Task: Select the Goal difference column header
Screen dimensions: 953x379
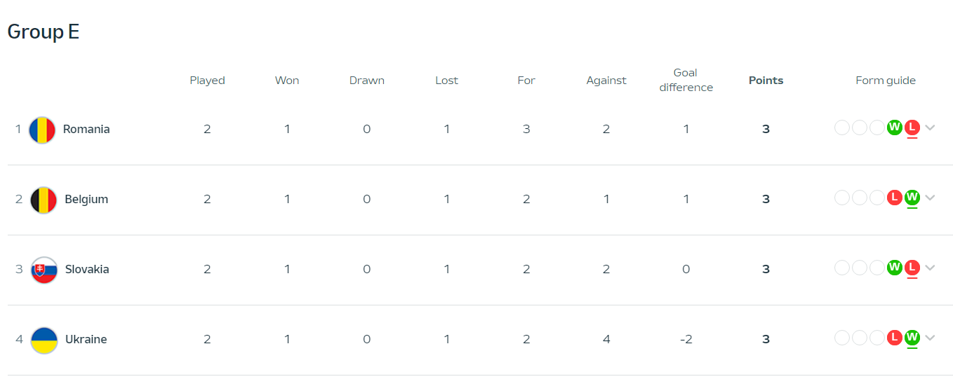Action: pyautogui.click(x=686, y=80)
